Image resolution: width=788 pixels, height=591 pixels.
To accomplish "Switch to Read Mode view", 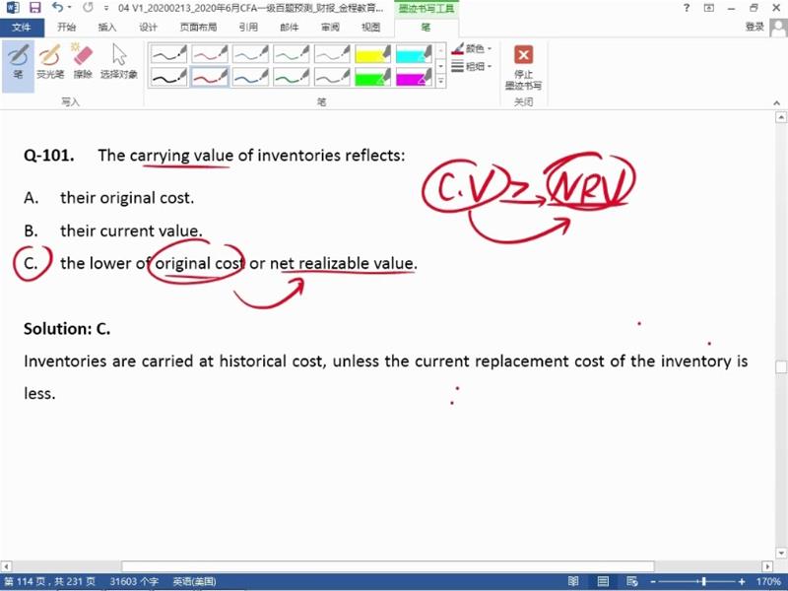I will click(x=575, y=581).
